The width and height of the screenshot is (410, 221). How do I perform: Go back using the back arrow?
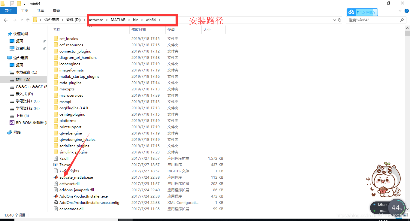[6, 20]
